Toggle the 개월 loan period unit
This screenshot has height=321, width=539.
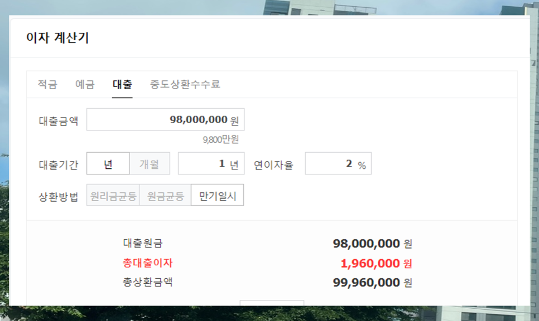(x=150, y=163)
